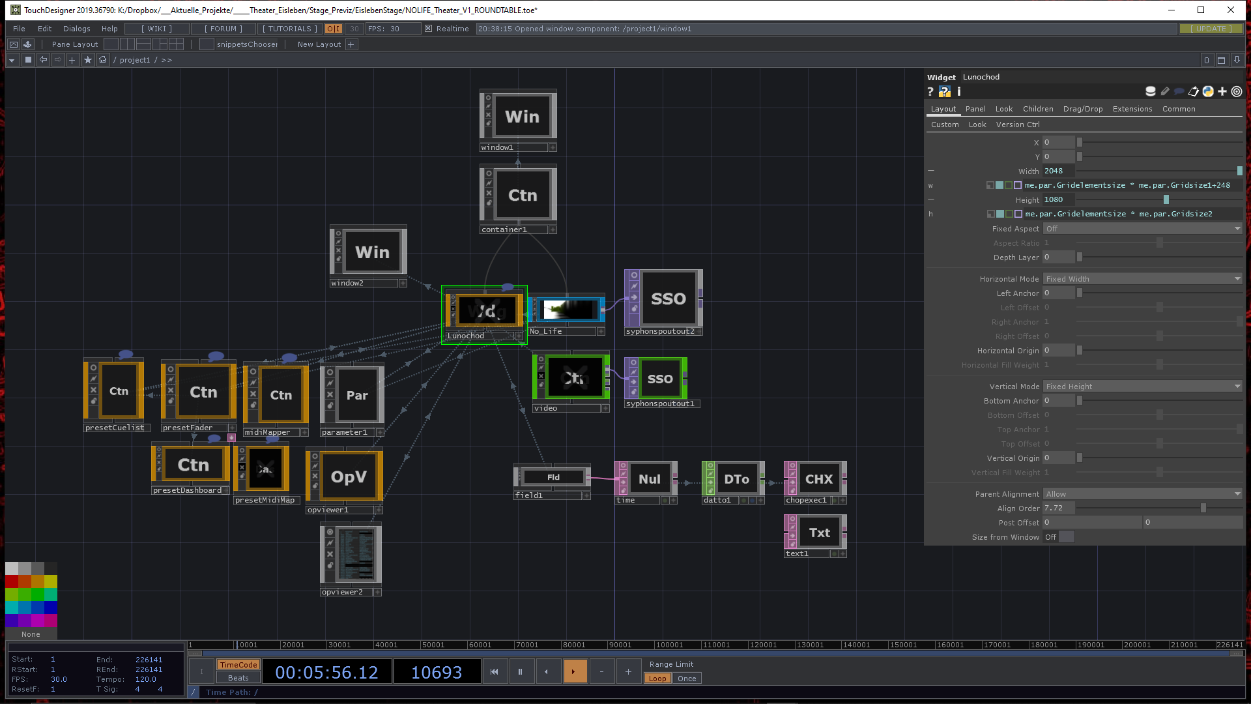The width and height of the screenshot is (1251, 704).
Task: Open the Edit menu
Action: [x=44, y=29]
